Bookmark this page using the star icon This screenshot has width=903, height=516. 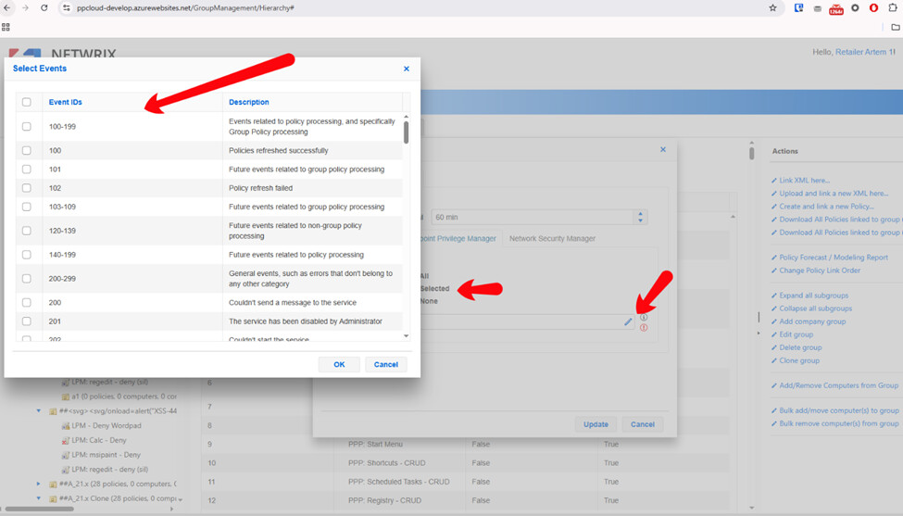click(772, 7)
